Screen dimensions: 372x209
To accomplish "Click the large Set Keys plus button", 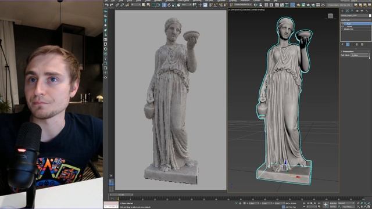I will point(325,205).
